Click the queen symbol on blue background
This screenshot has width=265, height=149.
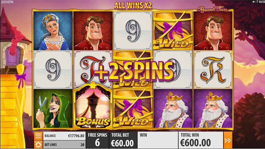(x=53, y=31)
